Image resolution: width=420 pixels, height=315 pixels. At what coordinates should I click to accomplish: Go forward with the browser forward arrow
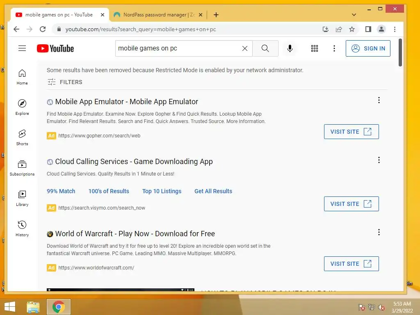(x=30, y=29)
